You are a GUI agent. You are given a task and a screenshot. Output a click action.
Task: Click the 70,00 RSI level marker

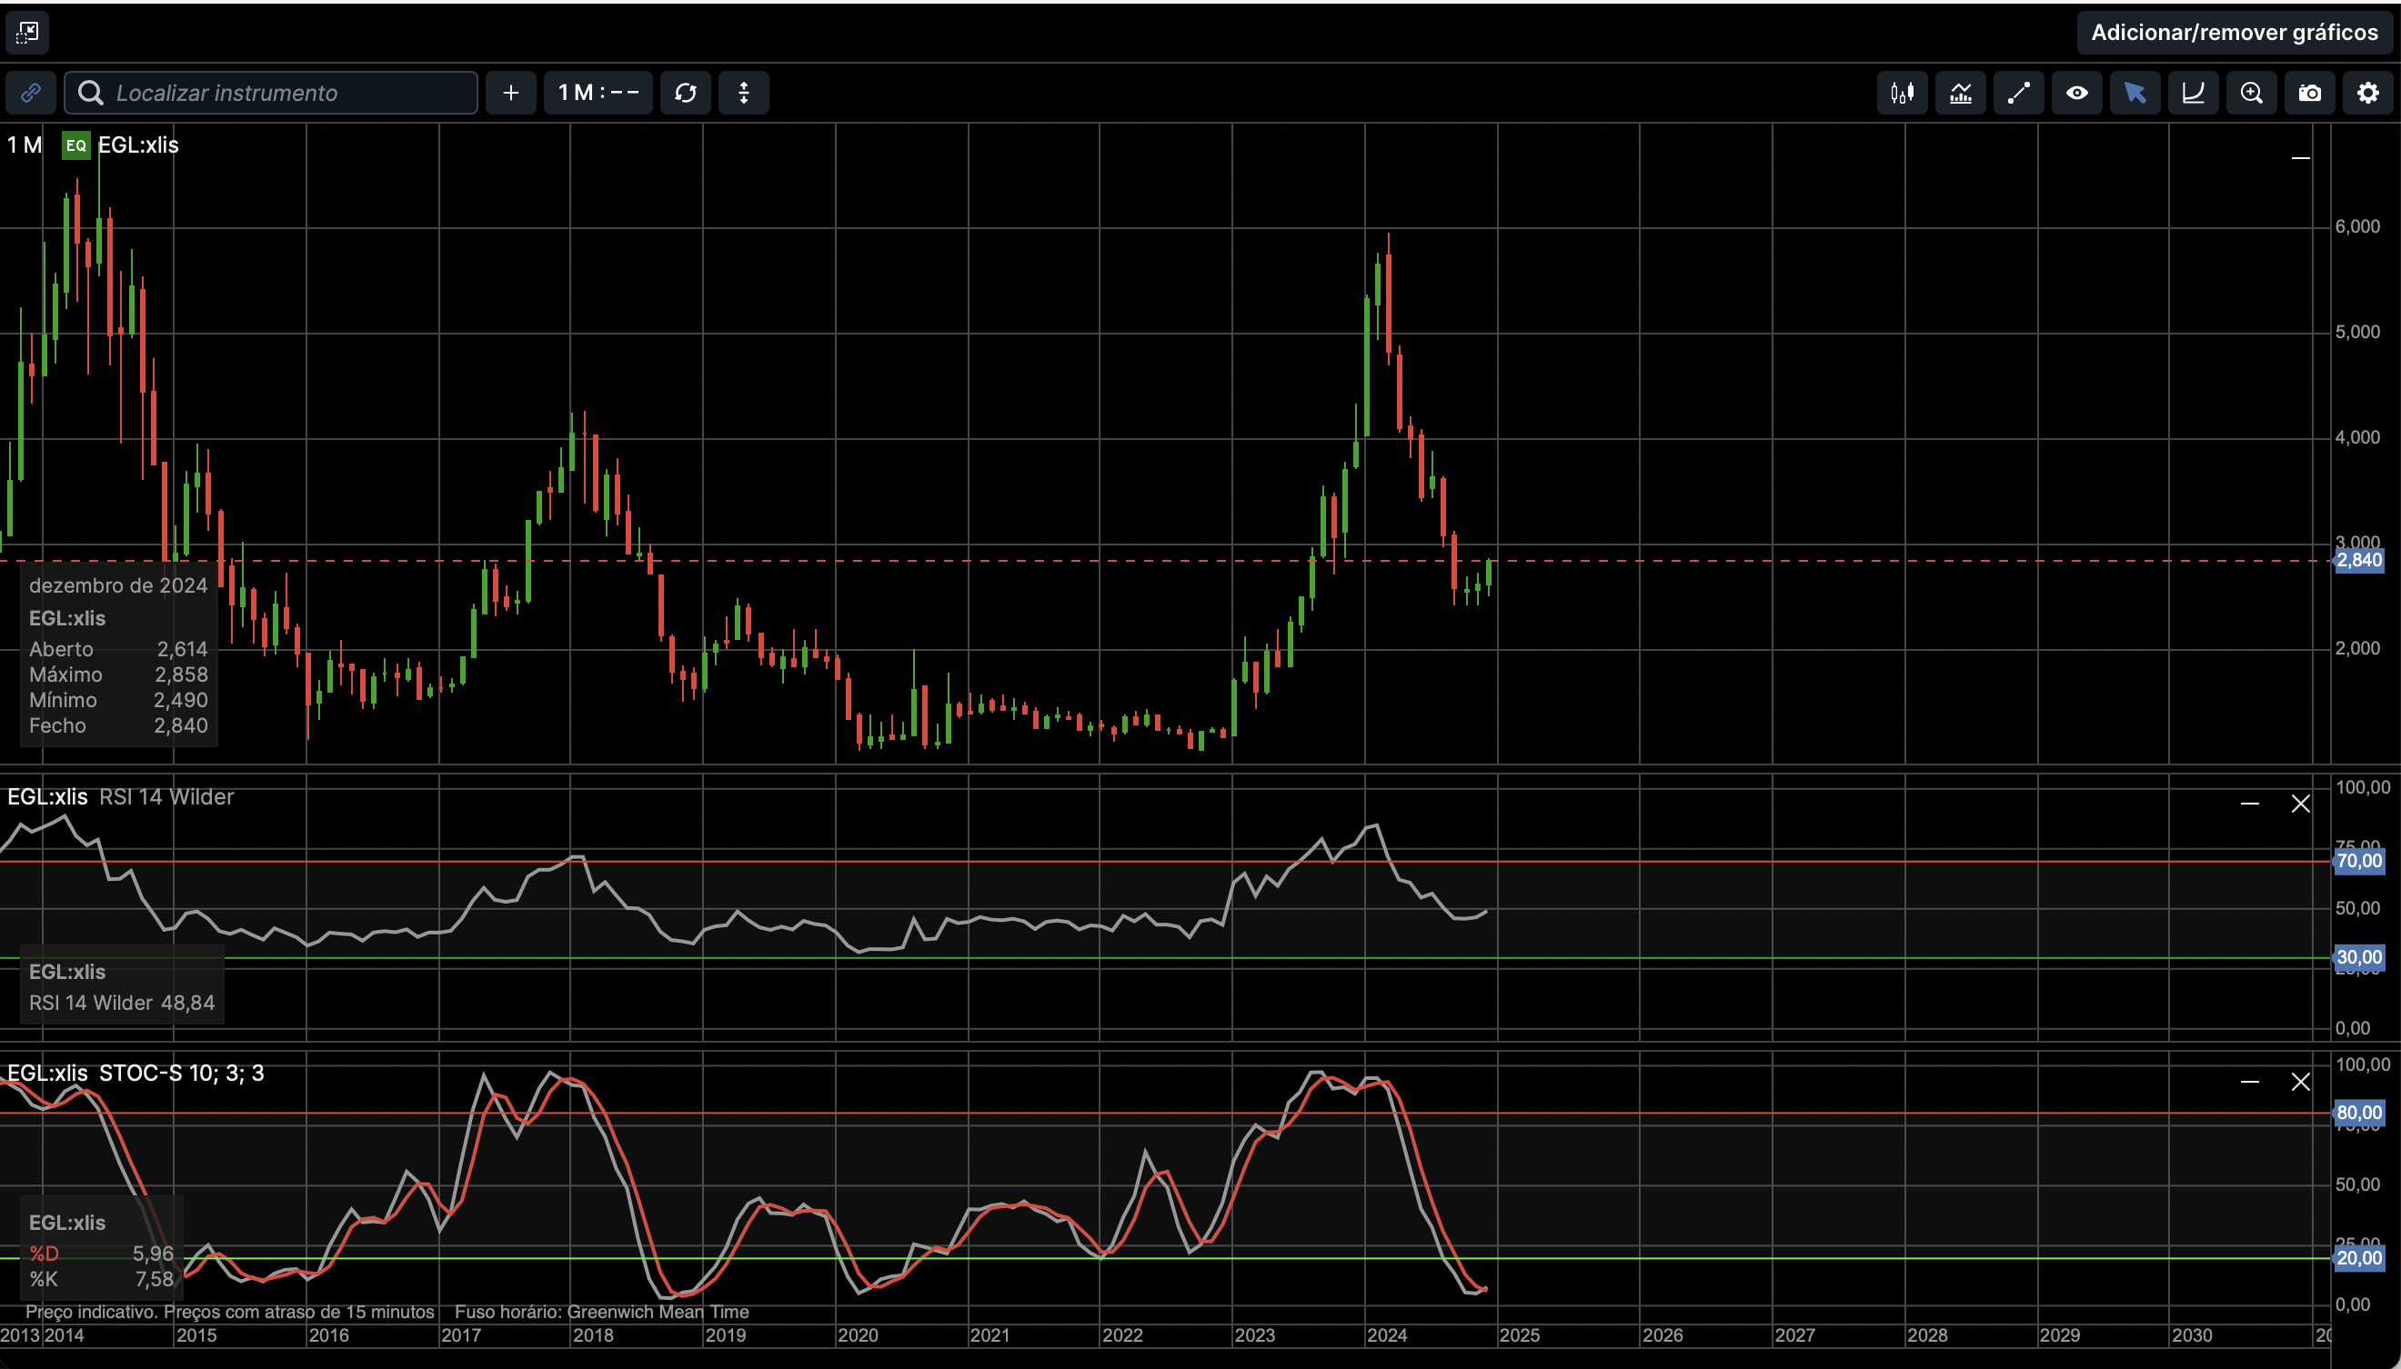pos(2358,861)
